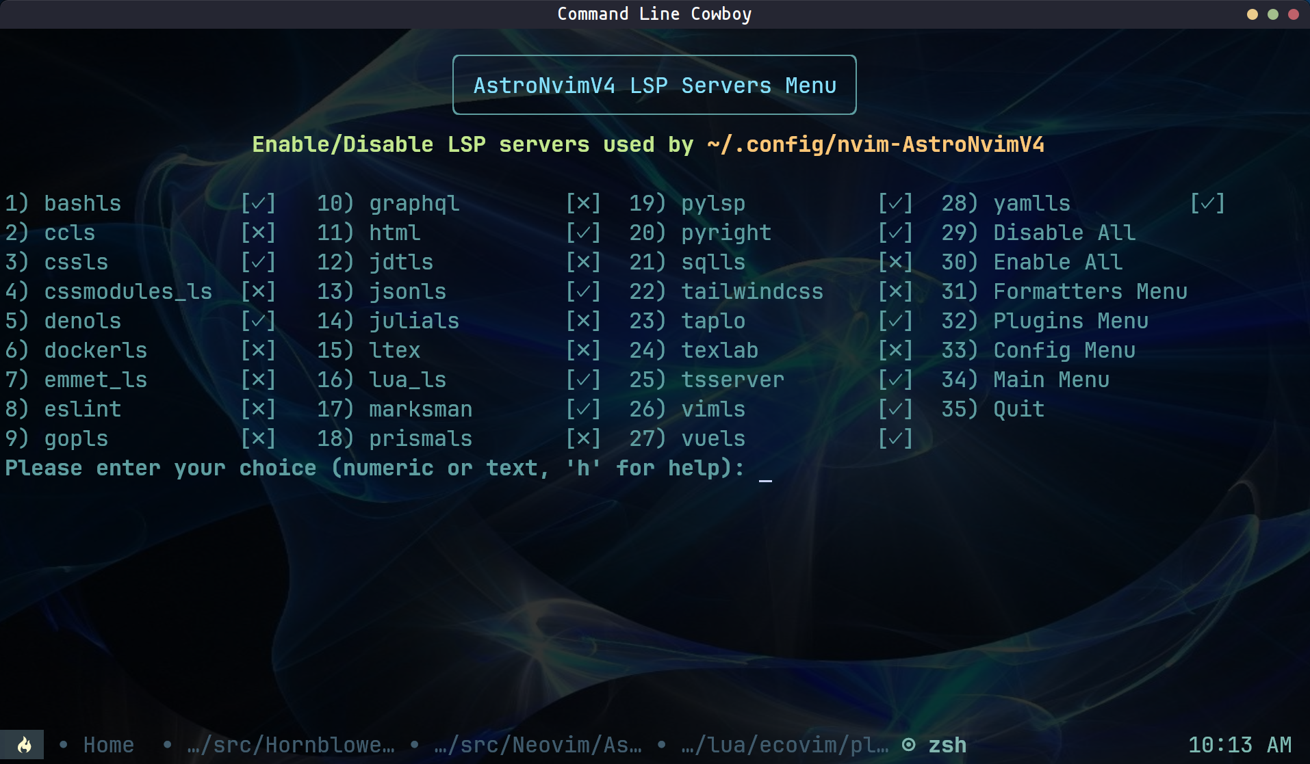
Task: Click the taplo server label
Action: coord(713,321)
